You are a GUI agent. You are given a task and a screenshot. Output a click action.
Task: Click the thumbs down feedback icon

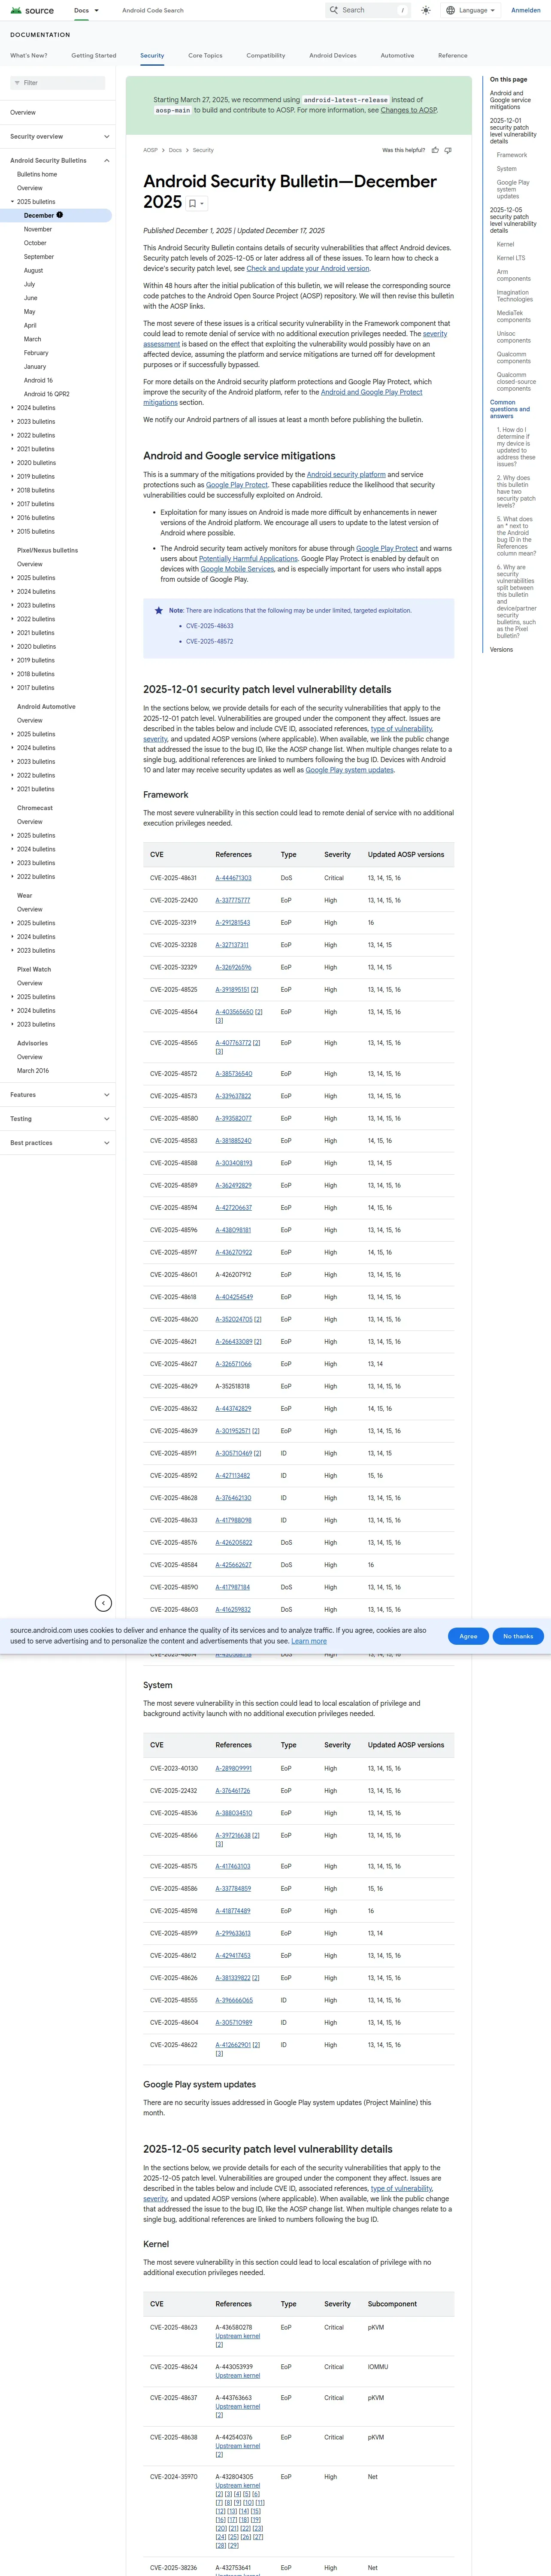[x=448, y=150]
